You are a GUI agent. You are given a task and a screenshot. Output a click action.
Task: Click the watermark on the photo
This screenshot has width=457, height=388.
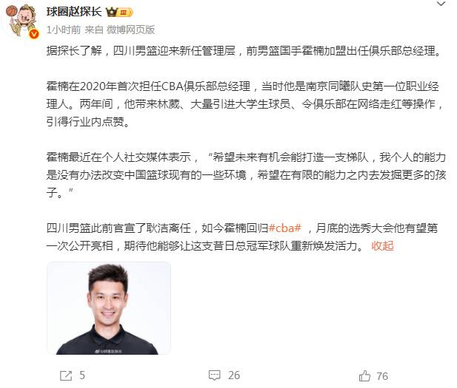click(109, 351)
